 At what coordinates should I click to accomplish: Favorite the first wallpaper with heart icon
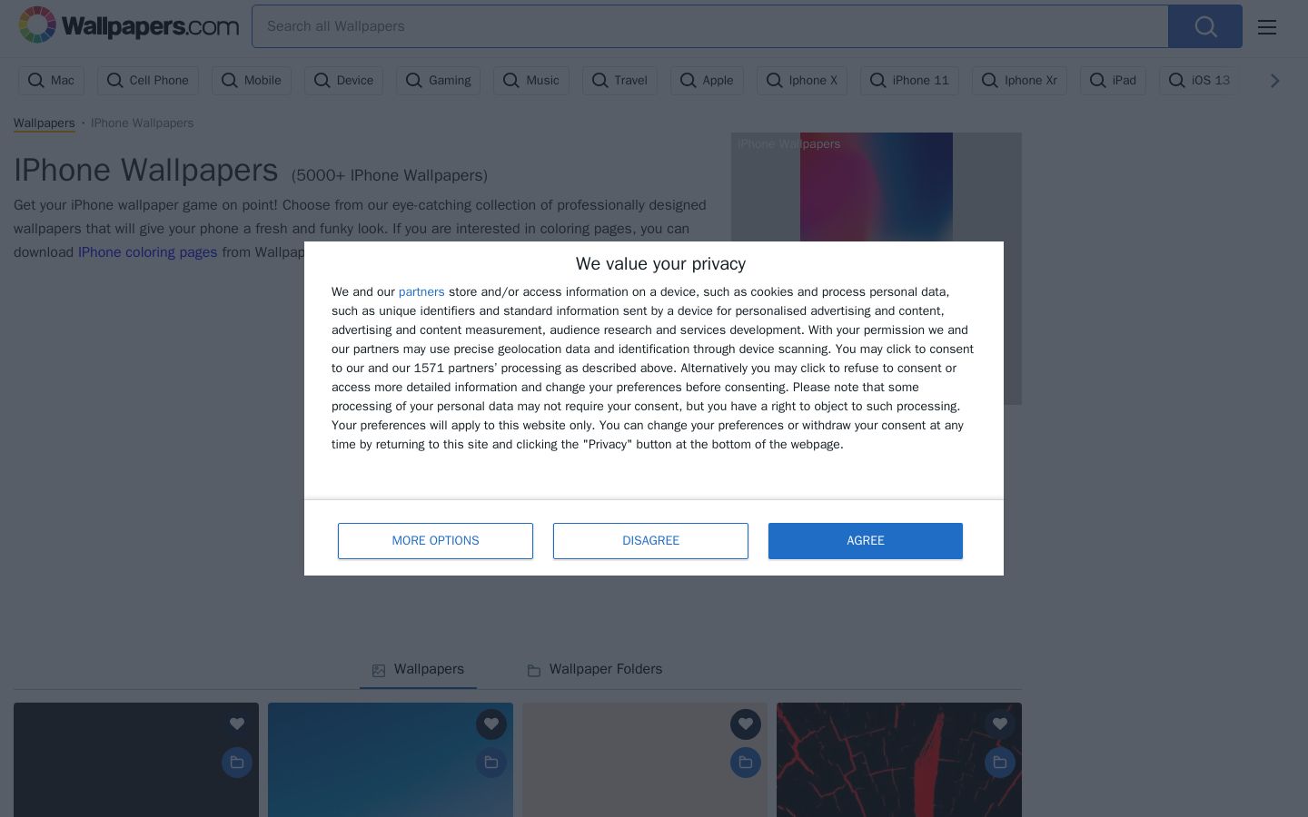(x=237, y=723)
